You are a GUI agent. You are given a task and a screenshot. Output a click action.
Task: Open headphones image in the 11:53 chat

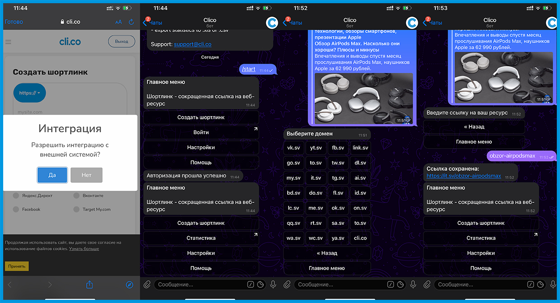click(504, 77)
